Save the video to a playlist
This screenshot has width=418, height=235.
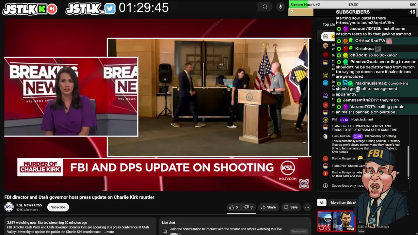[x=291, y=207]
